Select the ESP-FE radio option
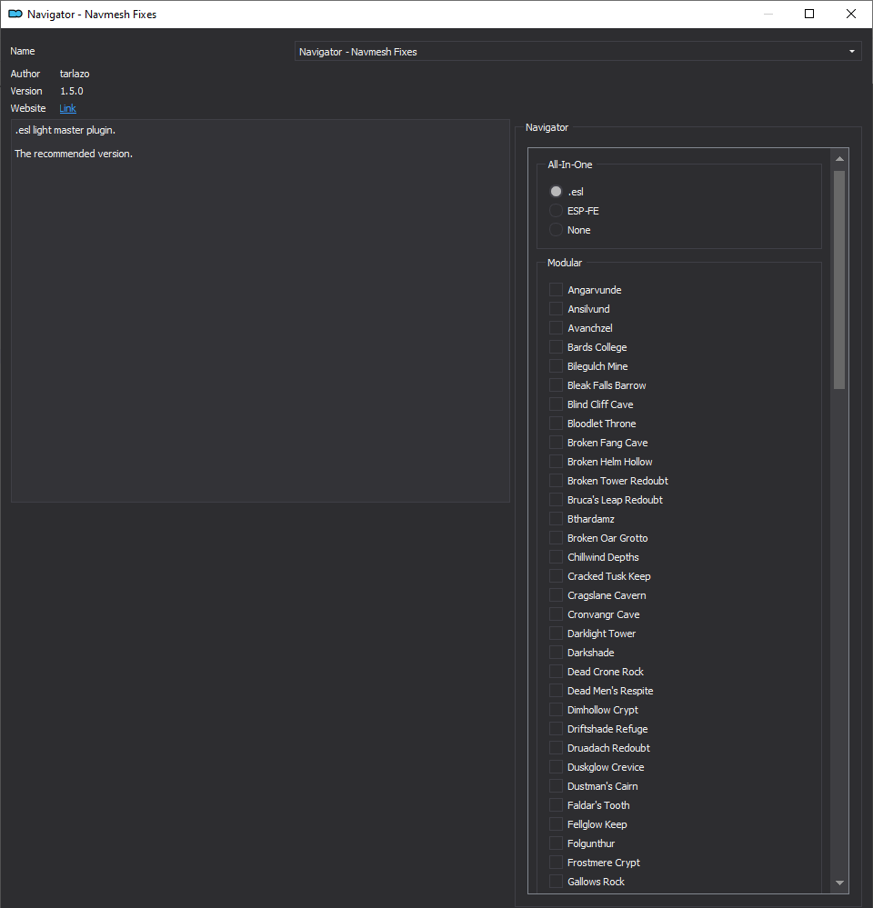This screenshot has width=873, height=908. tap(556, 211)
